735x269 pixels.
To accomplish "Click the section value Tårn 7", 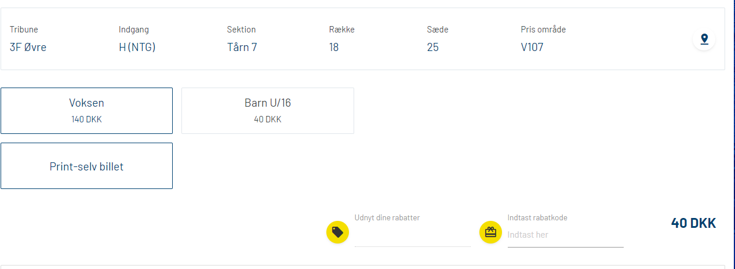I will point(242,48).
